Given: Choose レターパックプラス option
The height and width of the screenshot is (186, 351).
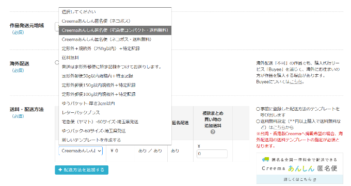Looking at the screenshot, I should click(x=115, y=113).
